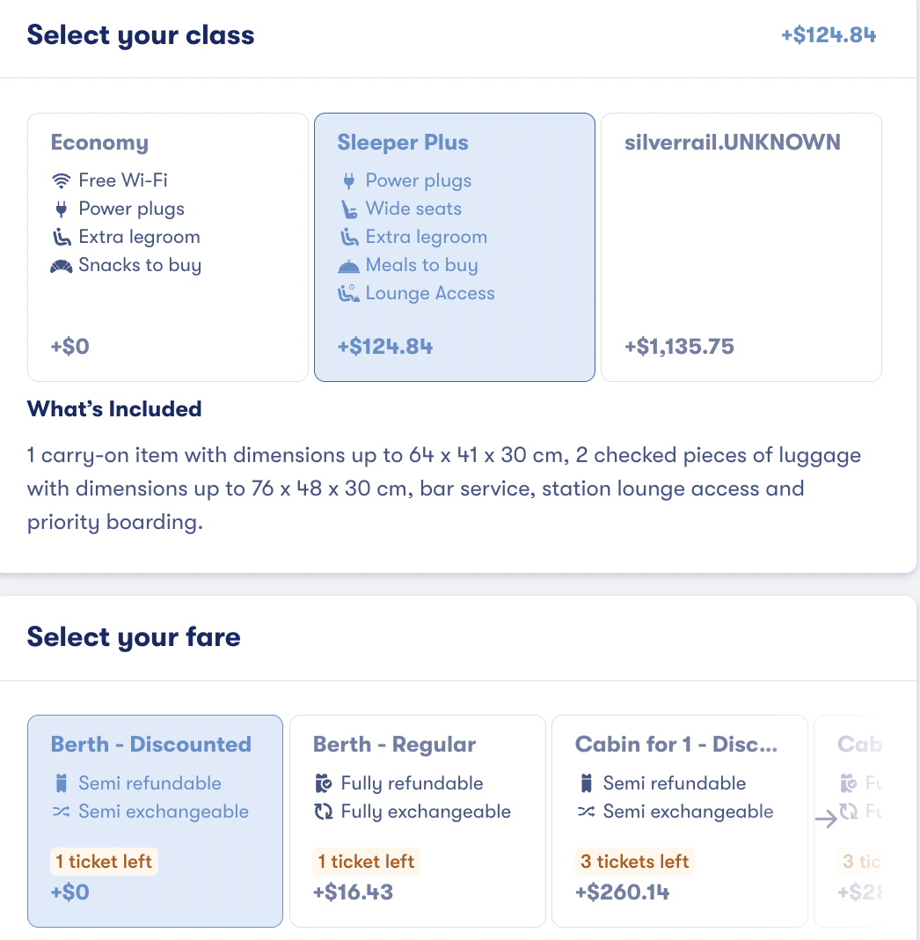Click the Sleeper Plus extra legroom icon
Screen dimensions: 920x940
pyautogui.click(x=348, y=238)
